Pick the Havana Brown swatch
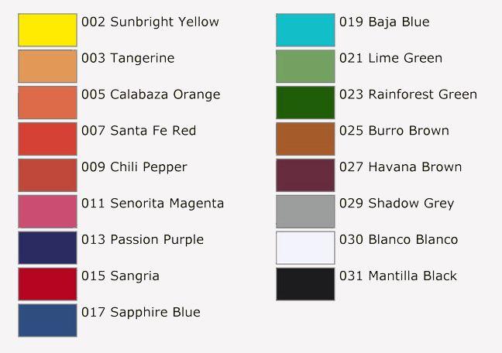Viewport: 502px width, 353px height. tap(305, 175)
